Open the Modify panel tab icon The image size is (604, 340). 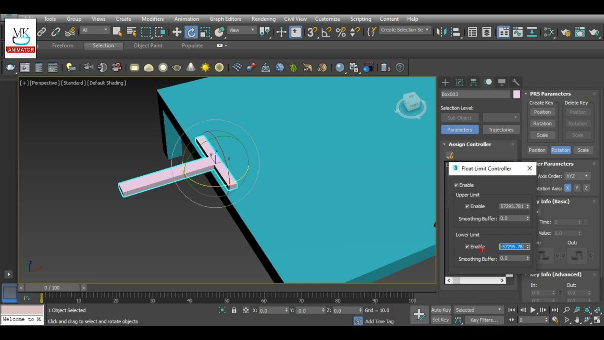[x=459, y=82]
